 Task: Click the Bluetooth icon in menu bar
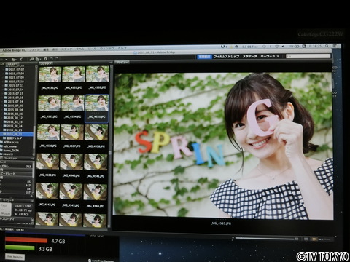(271, 46)
